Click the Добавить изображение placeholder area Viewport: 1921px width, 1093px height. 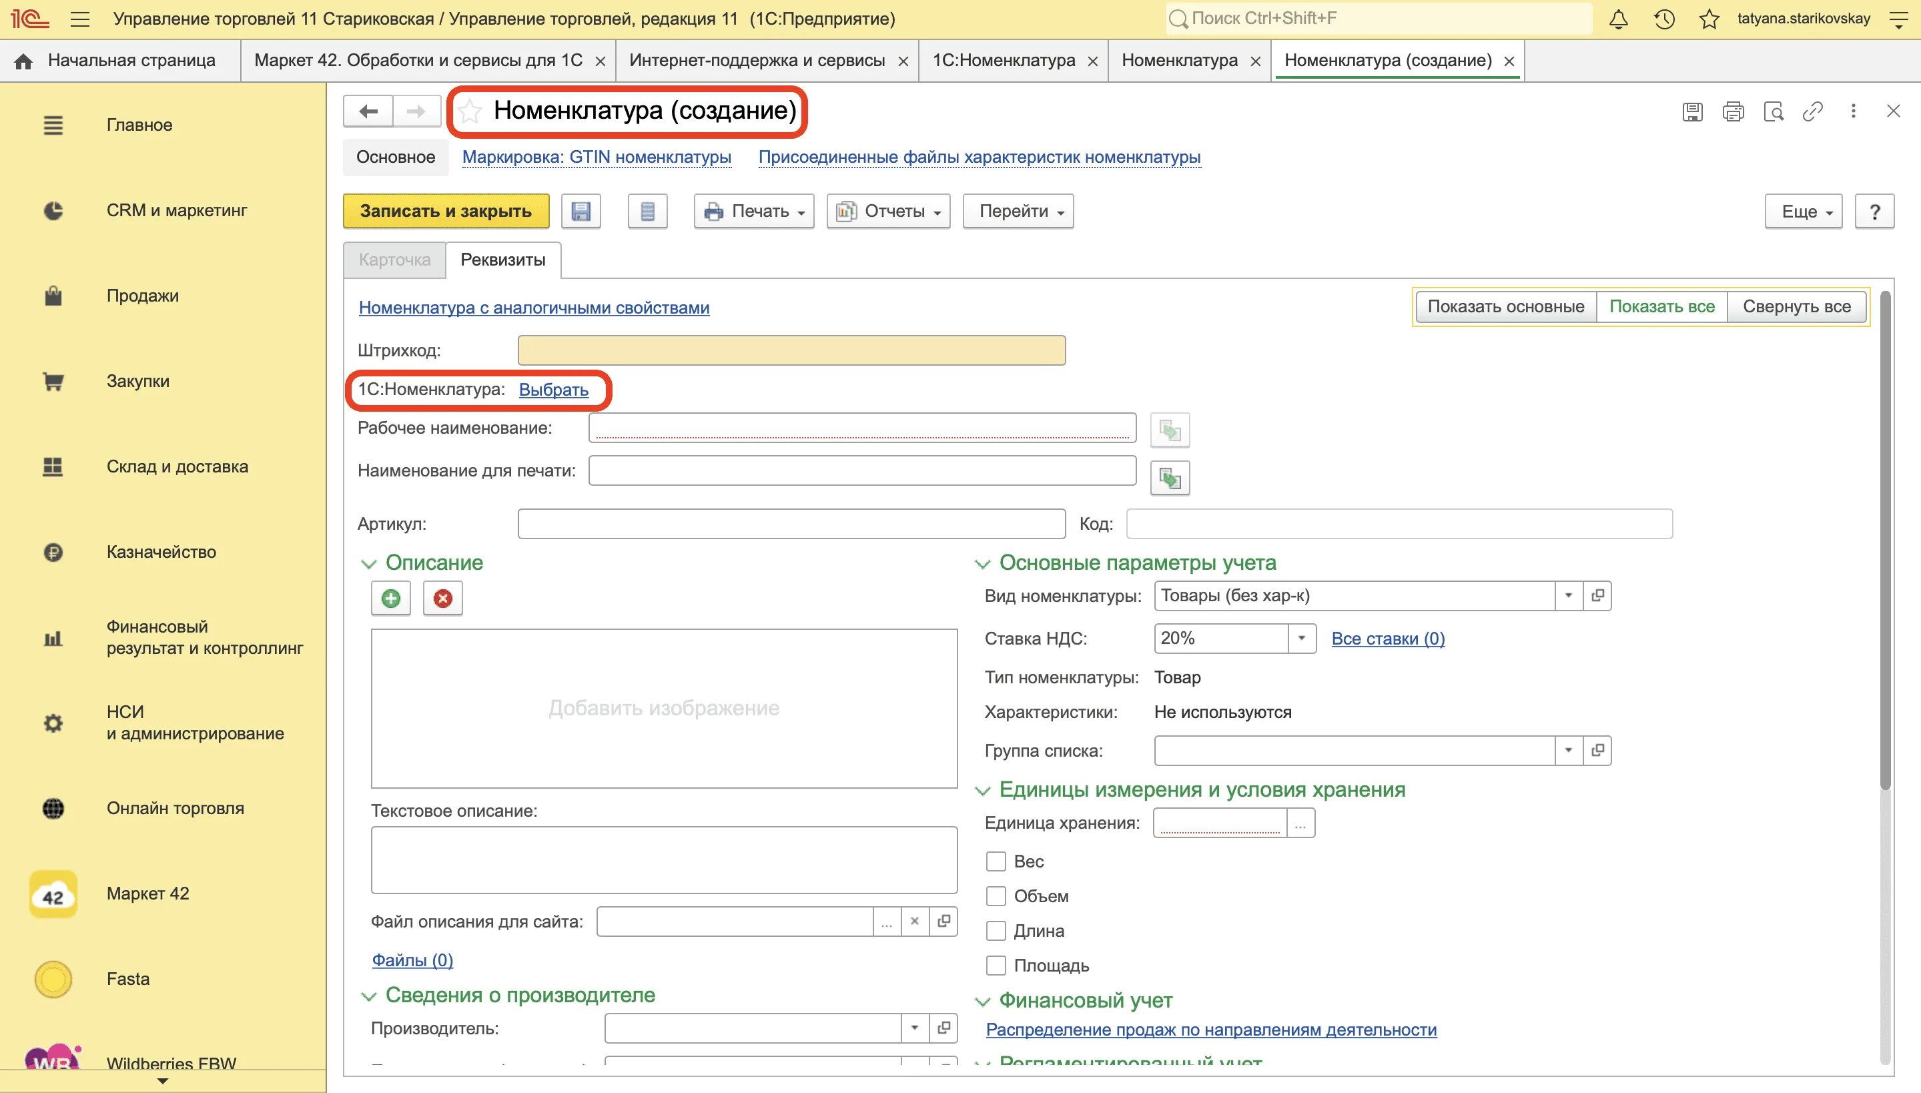coord(664,709)
